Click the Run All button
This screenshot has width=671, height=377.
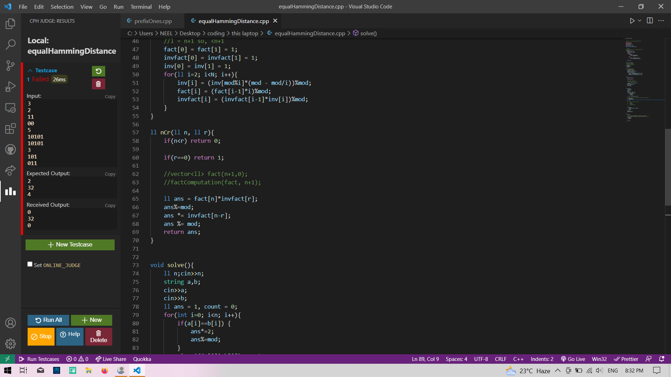pyautogui.click(x=48, y=320)
